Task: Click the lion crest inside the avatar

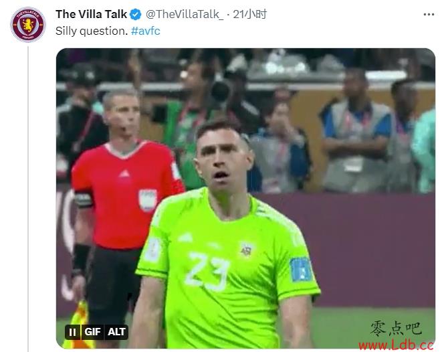Action: point(28,25)
